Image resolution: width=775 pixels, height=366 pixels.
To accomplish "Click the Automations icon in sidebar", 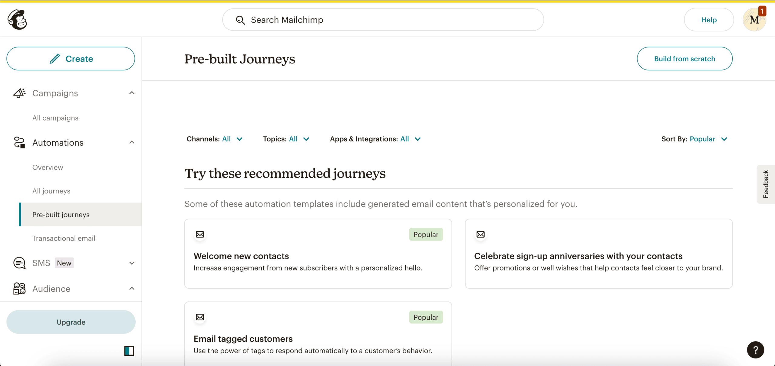I will [x=19, y=142].
